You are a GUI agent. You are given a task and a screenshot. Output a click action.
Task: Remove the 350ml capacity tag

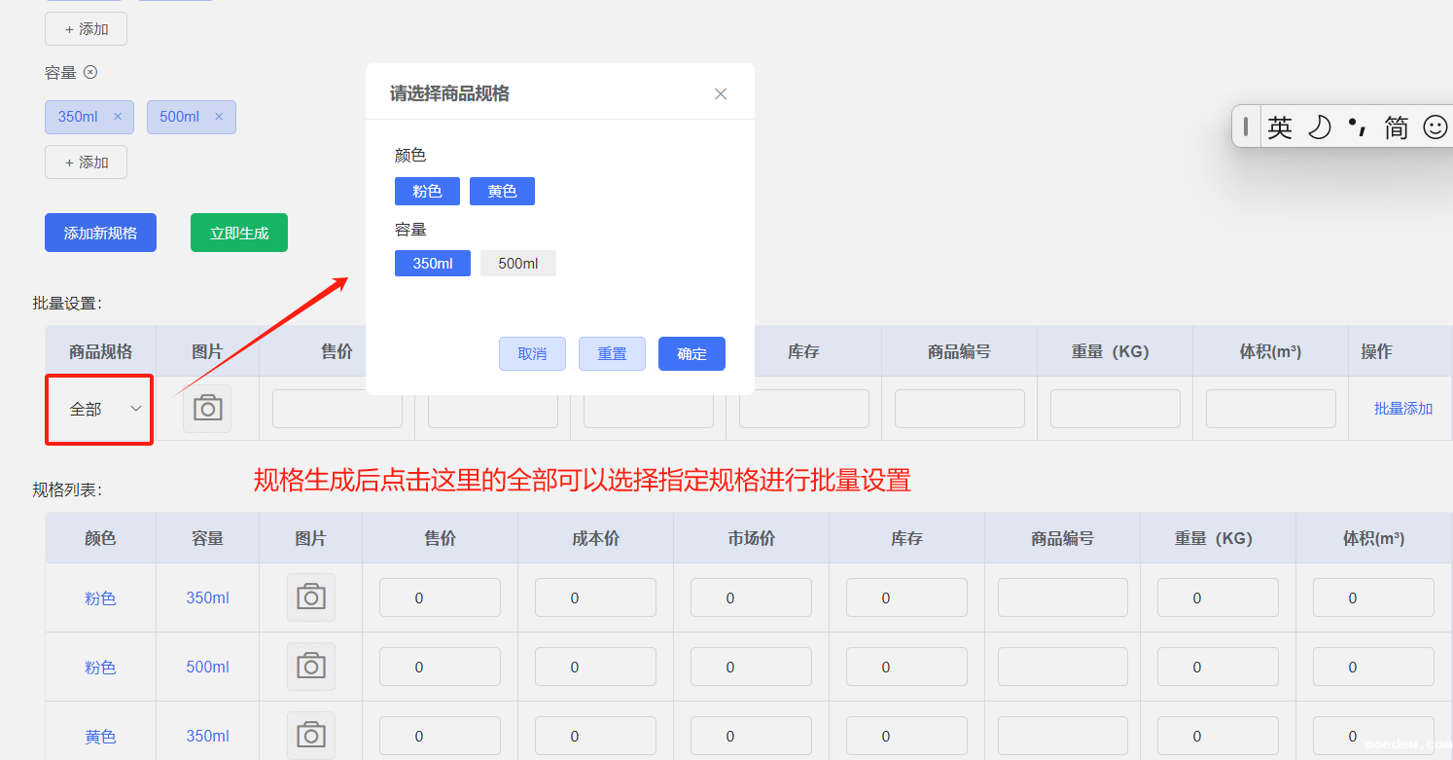[x=118, y=117]
